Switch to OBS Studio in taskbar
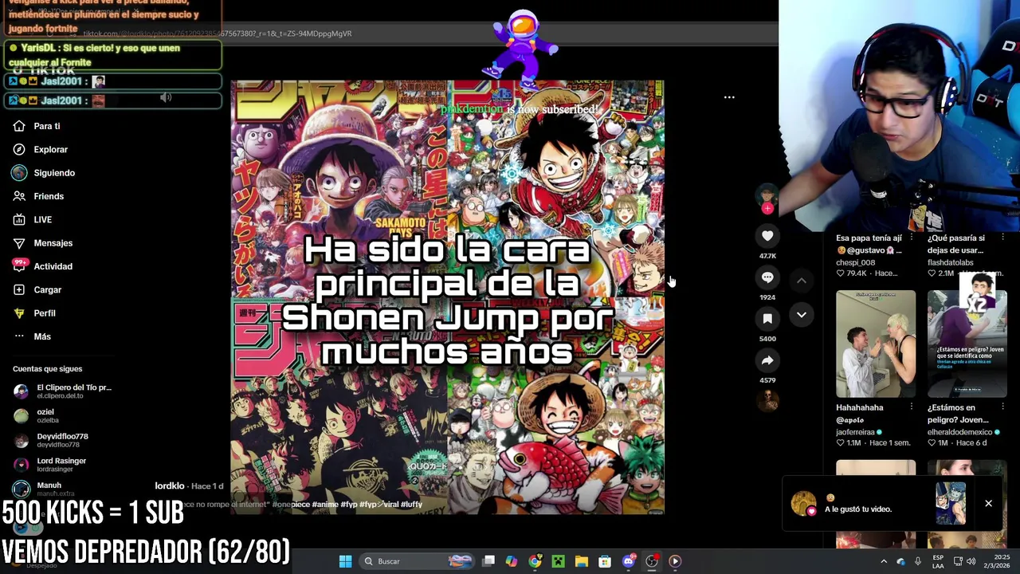Screen dimensions: 1020x574 [652, 561]
